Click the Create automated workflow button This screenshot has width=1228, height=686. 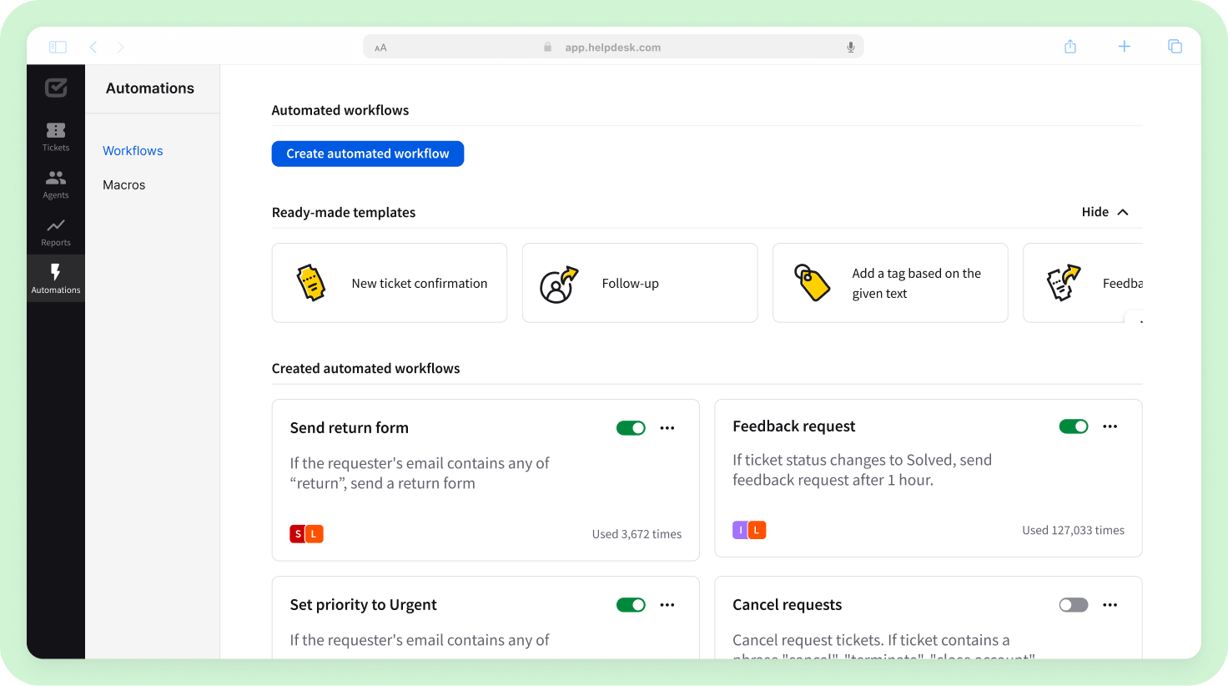[x=367, y=154]
